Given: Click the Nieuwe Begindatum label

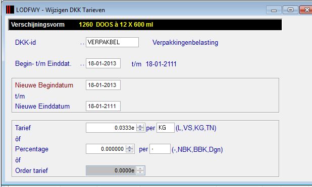Looking at the screenshot, I should click(x=44, y=85).
